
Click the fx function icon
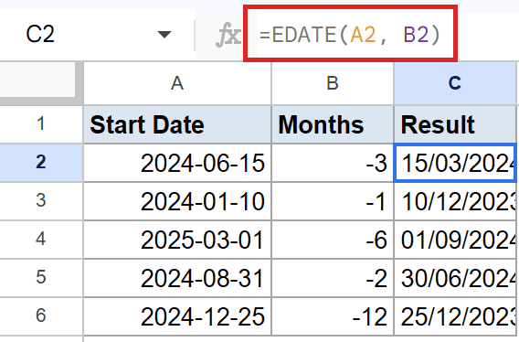(x=228, y=34)
